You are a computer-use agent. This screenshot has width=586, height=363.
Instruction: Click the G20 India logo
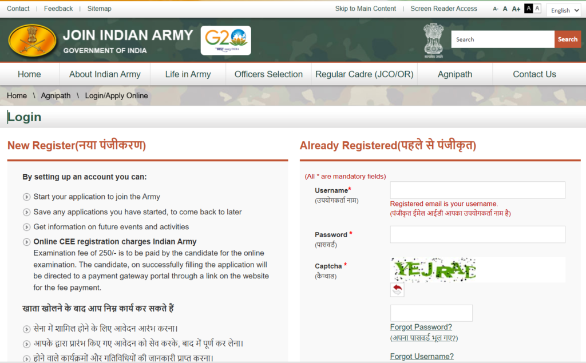pos(225,41)
